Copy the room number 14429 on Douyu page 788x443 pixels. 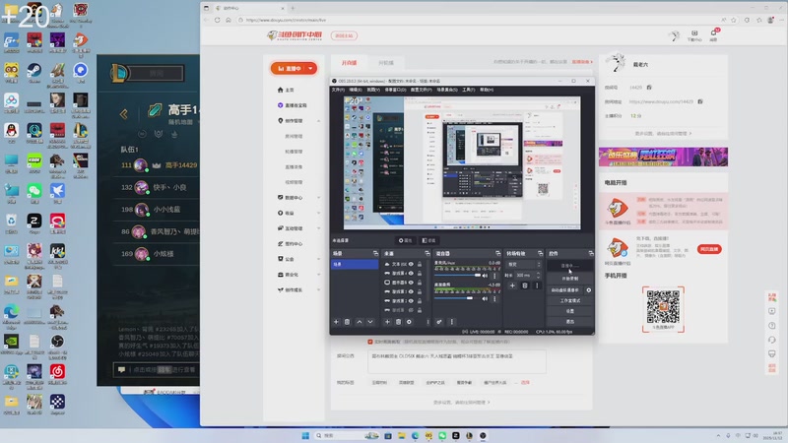tap(649, 88)
